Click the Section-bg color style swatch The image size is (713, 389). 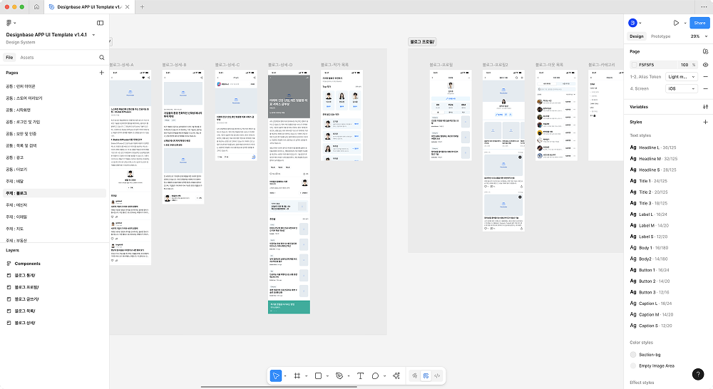point(633,354)
